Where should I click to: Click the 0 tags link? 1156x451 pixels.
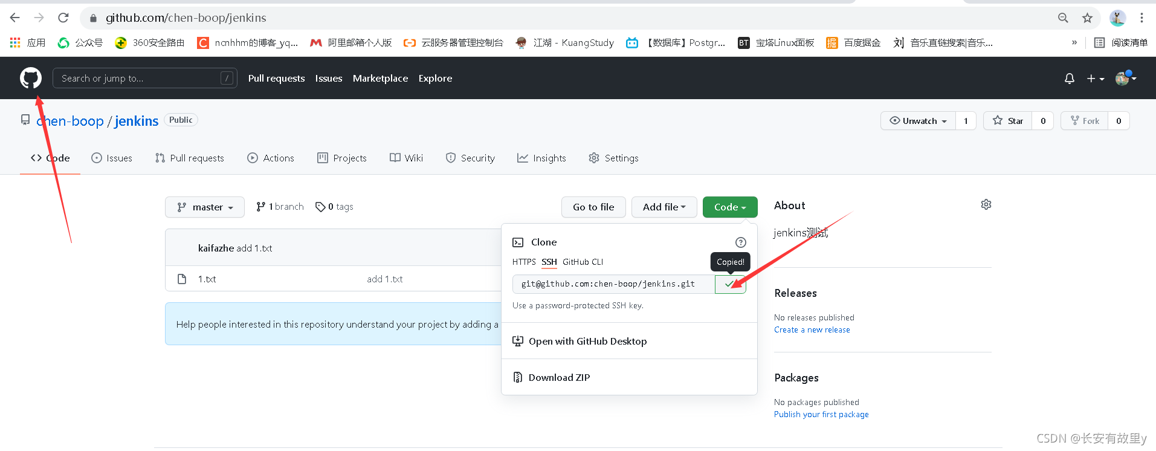point(334,207)
